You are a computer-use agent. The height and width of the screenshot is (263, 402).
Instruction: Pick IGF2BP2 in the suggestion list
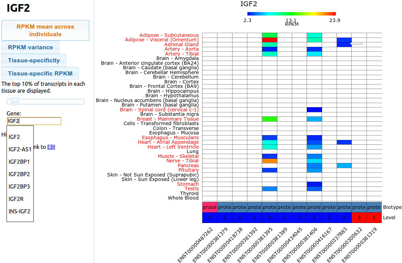pyautogui.click(x=20, y=174)
